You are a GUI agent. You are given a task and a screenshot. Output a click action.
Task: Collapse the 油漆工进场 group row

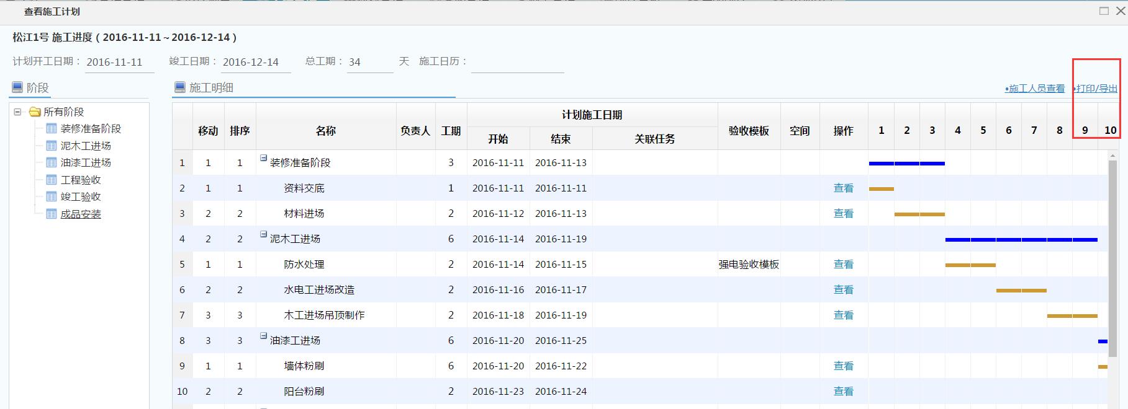(263, 336)
